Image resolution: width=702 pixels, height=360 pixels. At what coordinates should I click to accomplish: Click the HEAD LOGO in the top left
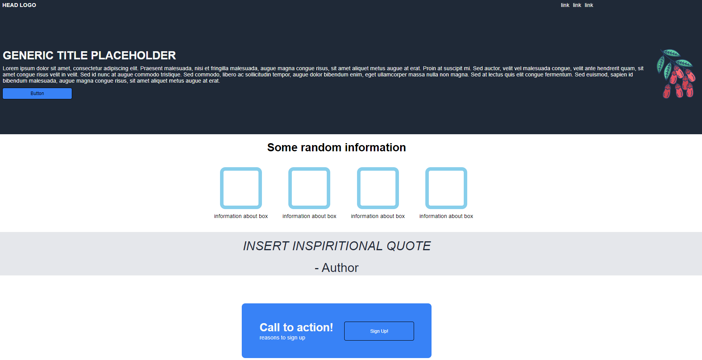19,5
